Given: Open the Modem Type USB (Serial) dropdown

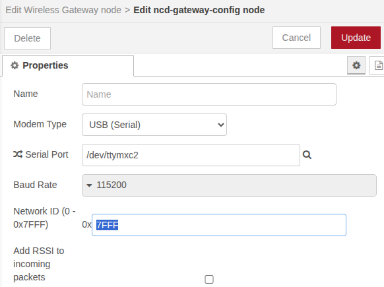Looking at the screenshot, I should point(154,125).
